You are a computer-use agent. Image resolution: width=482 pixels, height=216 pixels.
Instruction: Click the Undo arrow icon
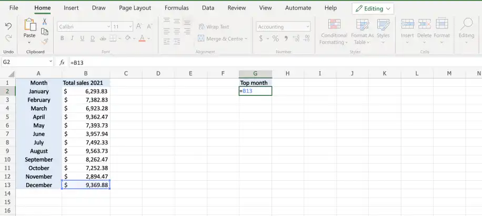[x=8, y=26]
